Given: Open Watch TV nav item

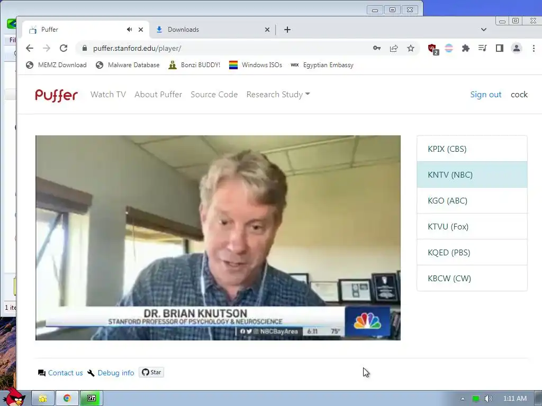Looking at the screenshot, I should point(108,95).
